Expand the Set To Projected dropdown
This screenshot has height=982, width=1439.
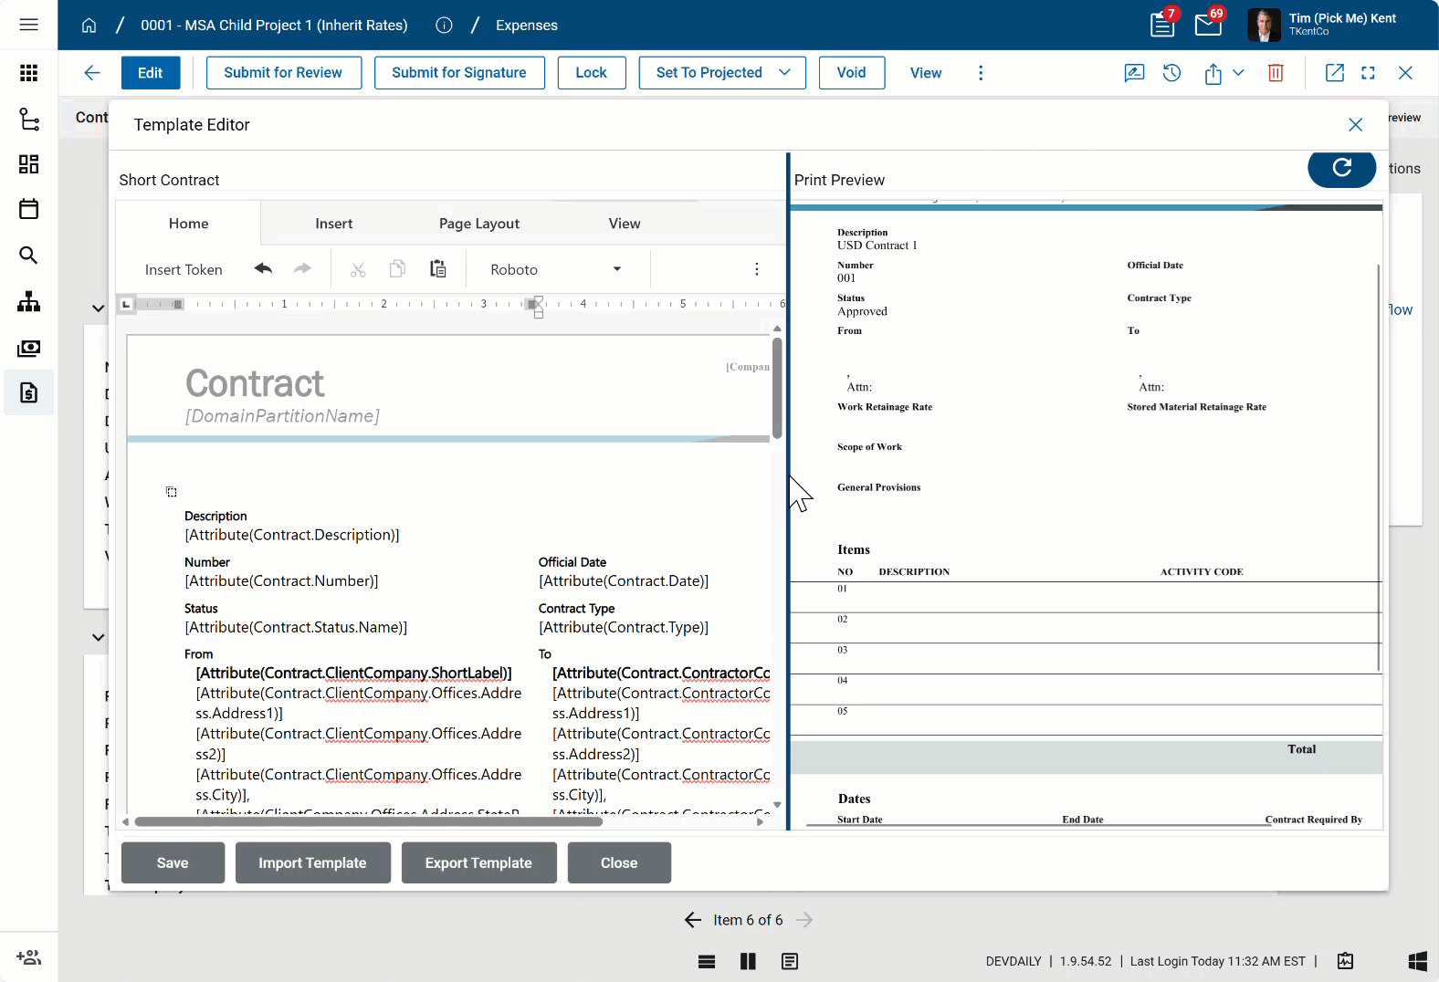click(x=784, y=73)
